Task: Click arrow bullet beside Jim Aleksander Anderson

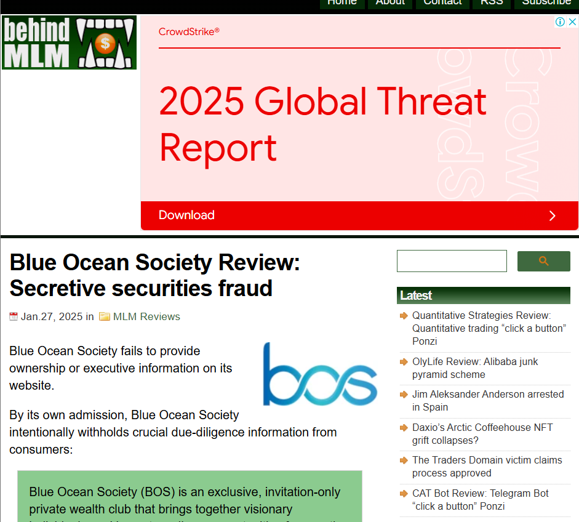Action: coord(404,395)
